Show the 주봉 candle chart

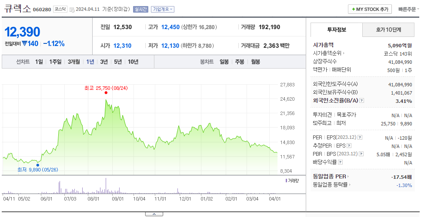click(240, 62)
